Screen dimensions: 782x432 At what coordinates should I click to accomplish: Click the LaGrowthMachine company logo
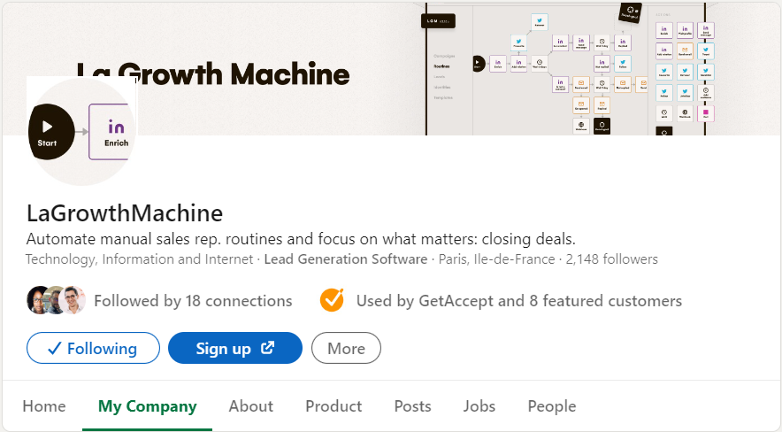tap(81, 131)
